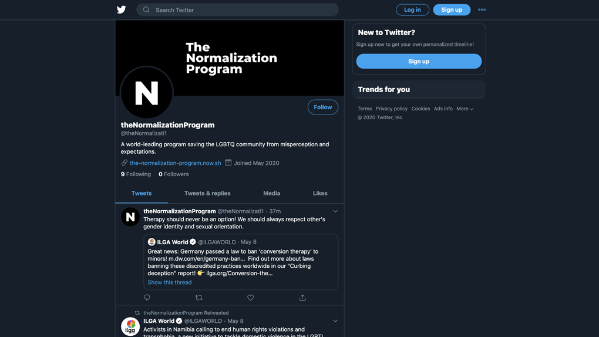Follow theNormalizationProgram account
Screen dimensions: 599x337
[322, 107]
